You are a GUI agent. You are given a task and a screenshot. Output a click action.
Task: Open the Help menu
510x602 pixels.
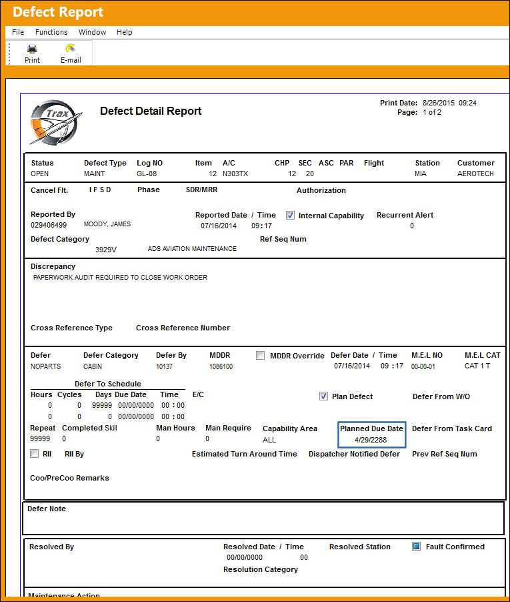[124, 32]
